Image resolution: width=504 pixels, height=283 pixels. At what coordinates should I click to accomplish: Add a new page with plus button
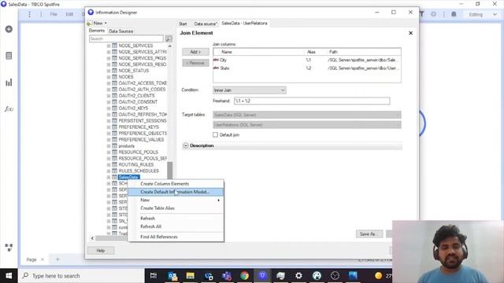tap(57, 259)
